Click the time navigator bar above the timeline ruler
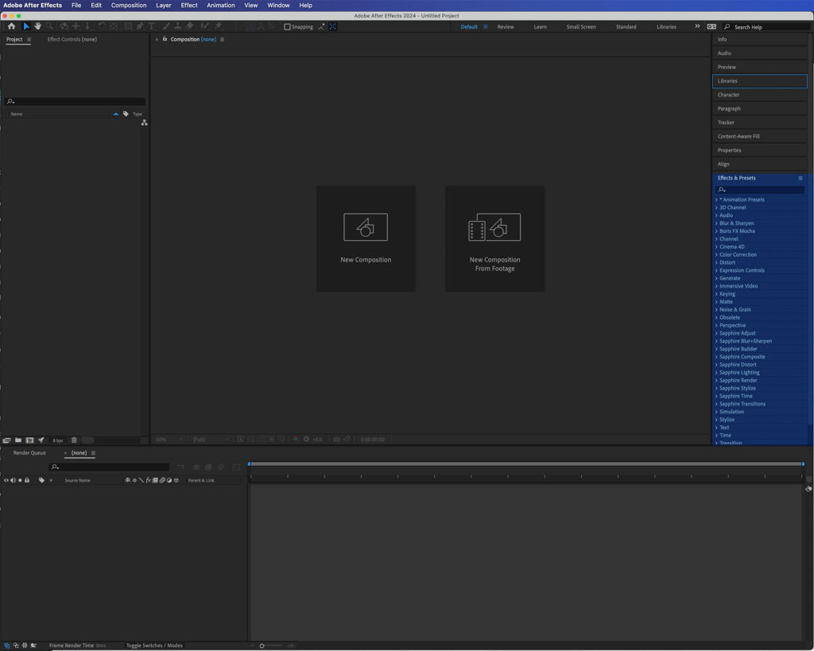Viewport: 814px width, 651px height. 526,463
